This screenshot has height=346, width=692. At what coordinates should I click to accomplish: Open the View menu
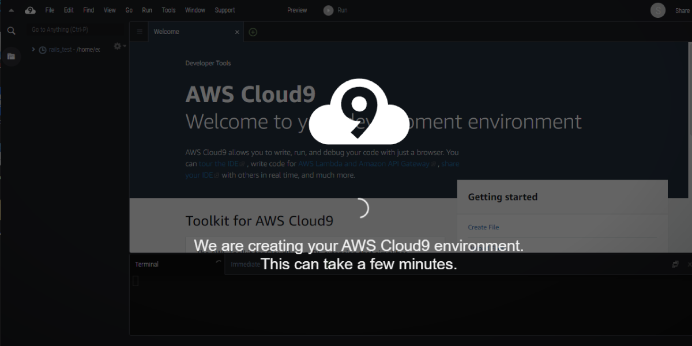(110, 10)
